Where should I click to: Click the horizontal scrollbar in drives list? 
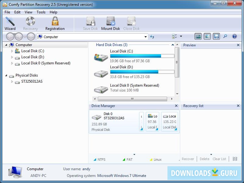click(132, 99)
